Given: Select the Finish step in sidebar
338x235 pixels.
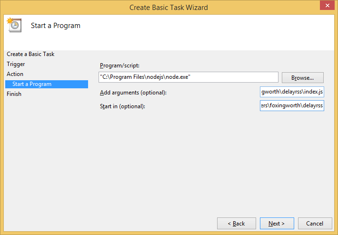Looking at the screenshot, I should (x=14, y=94).
